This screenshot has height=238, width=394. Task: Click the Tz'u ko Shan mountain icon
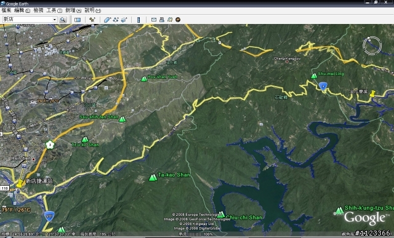tap(85, 140)
